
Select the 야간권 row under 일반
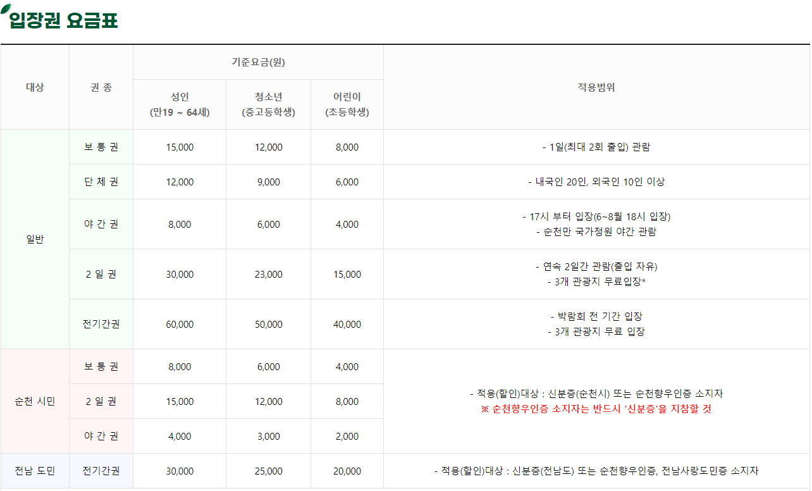pos(100,224)
